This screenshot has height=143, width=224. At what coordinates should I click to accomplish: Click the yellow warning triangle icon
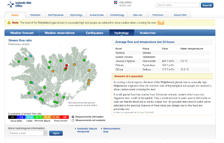(x=9, y=22)
